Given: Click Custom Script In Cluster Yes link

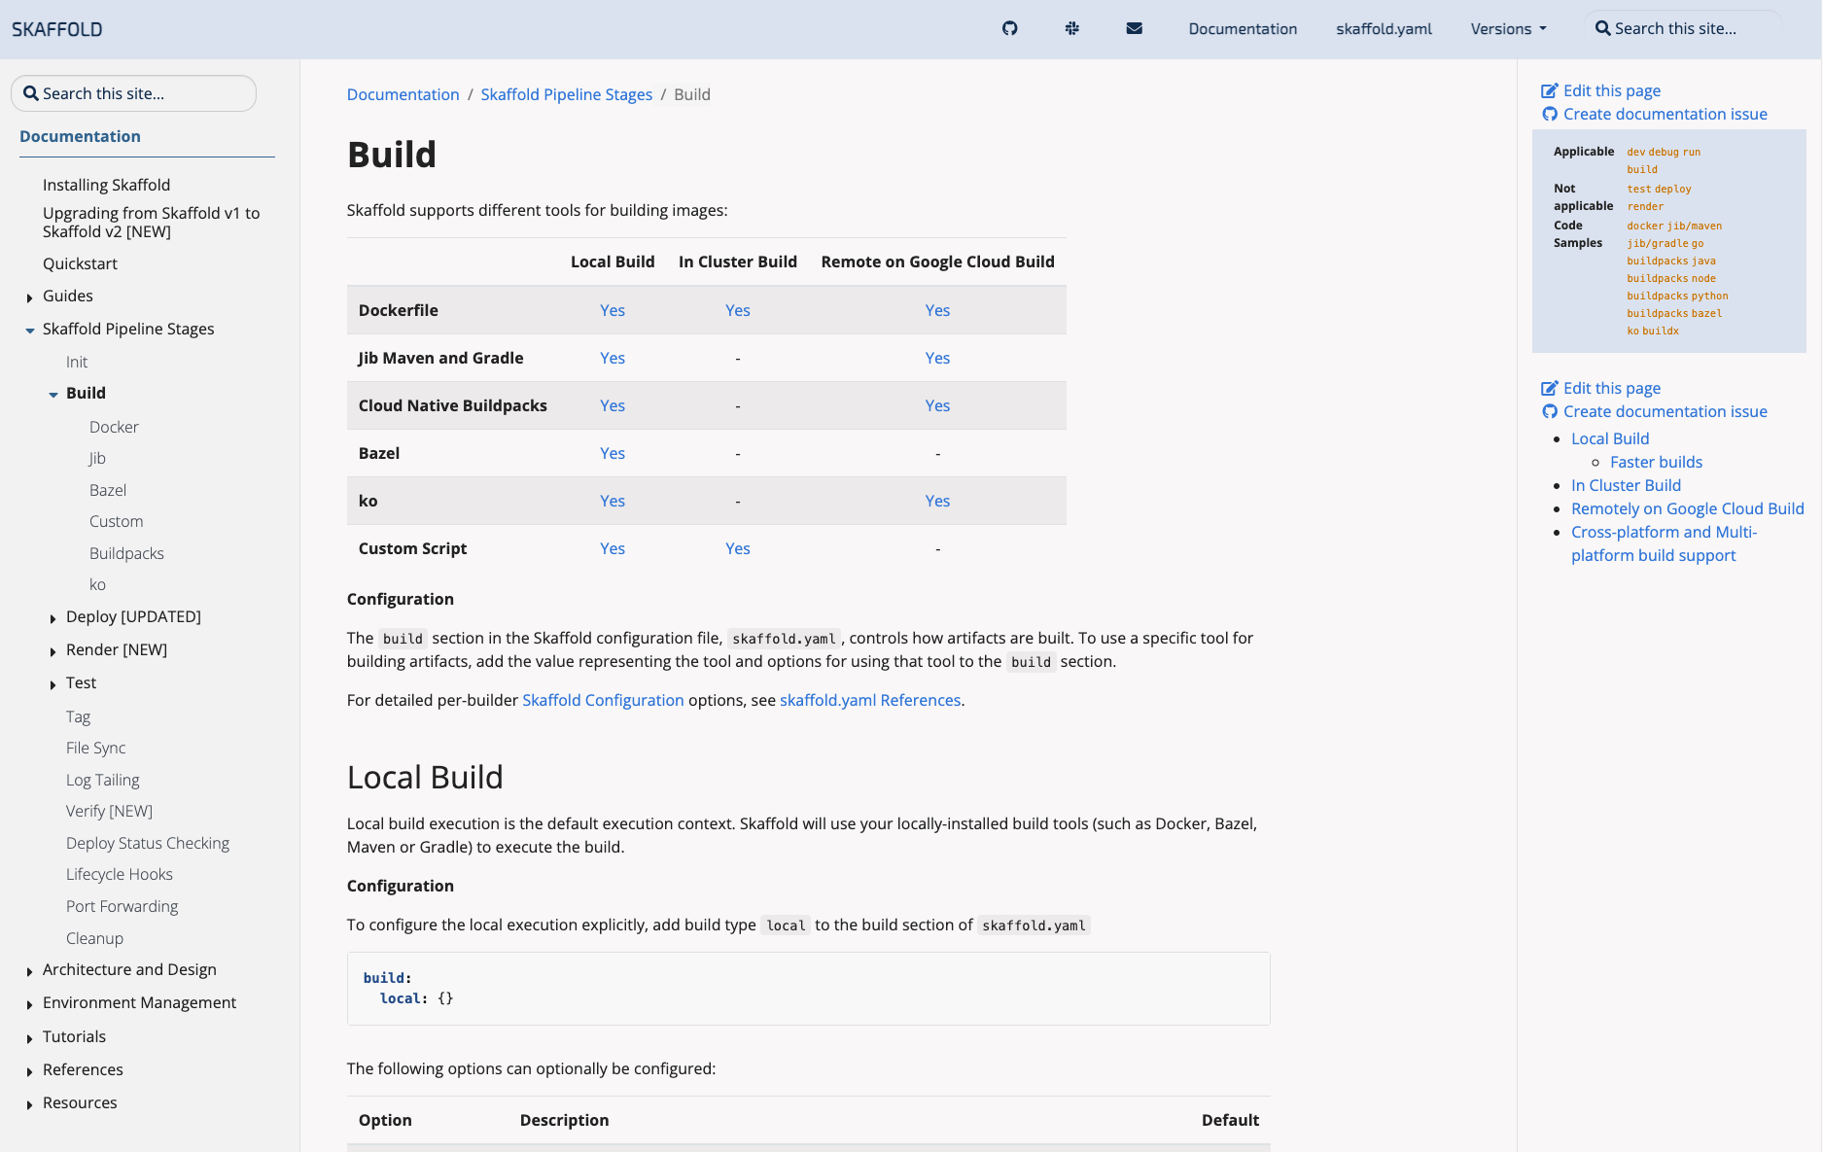Looking at the screenshot, I should tap(738, 548).
